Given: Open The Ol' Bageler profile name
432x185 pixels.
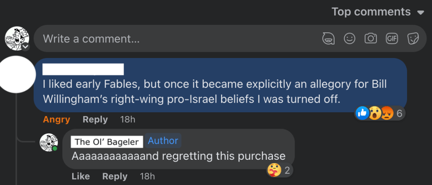Looking at the screenshot, I should coord(107,142).
